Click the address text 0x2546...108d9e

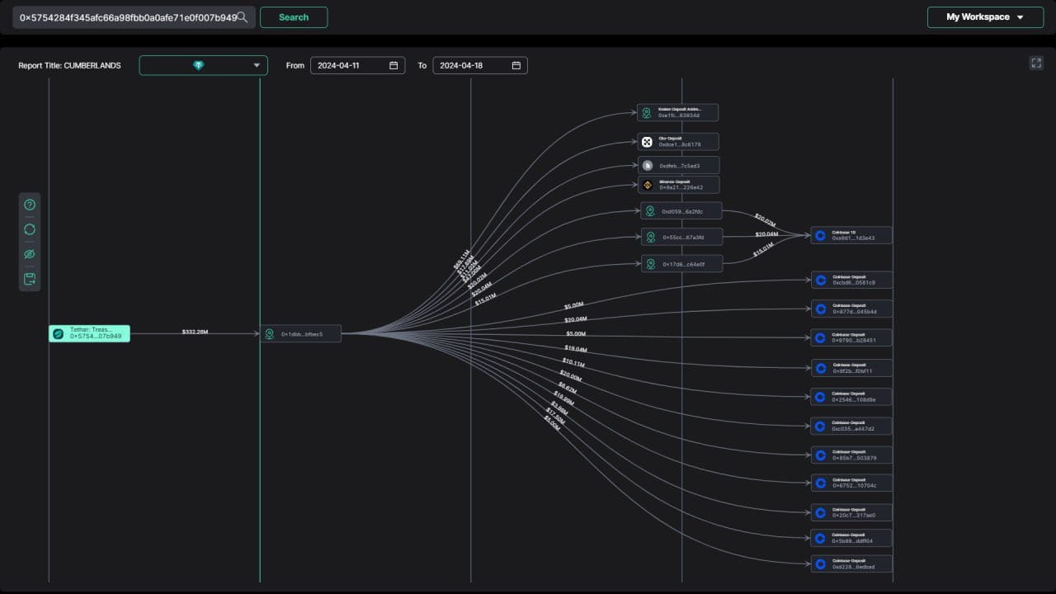[x=854, y=399]
